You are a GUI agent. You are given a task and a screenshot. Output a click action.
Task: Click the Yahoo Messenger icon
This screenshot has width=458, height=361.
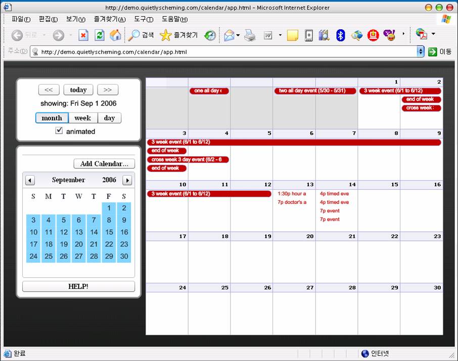[390, 35]
